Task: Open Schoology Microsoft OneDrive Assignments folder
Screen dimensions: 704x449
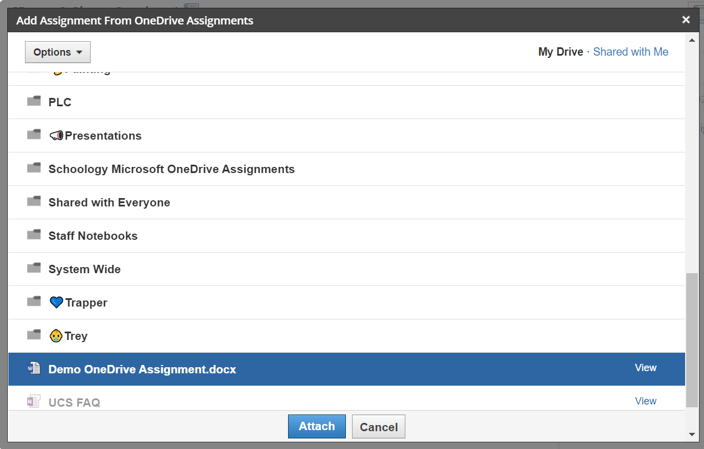Action: (171, 169)
